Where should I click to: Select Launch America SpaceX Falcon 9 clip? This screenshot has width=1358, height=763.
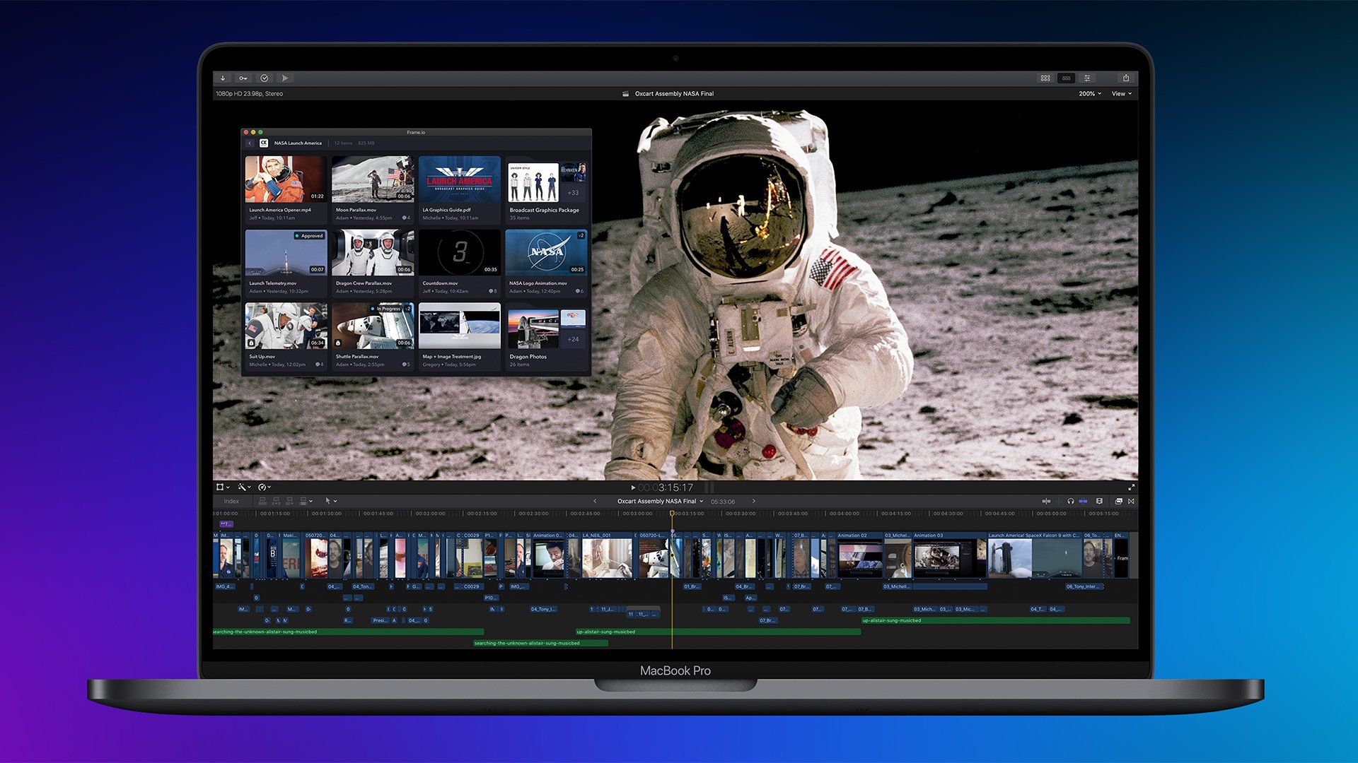click(x=1035, y=555)
